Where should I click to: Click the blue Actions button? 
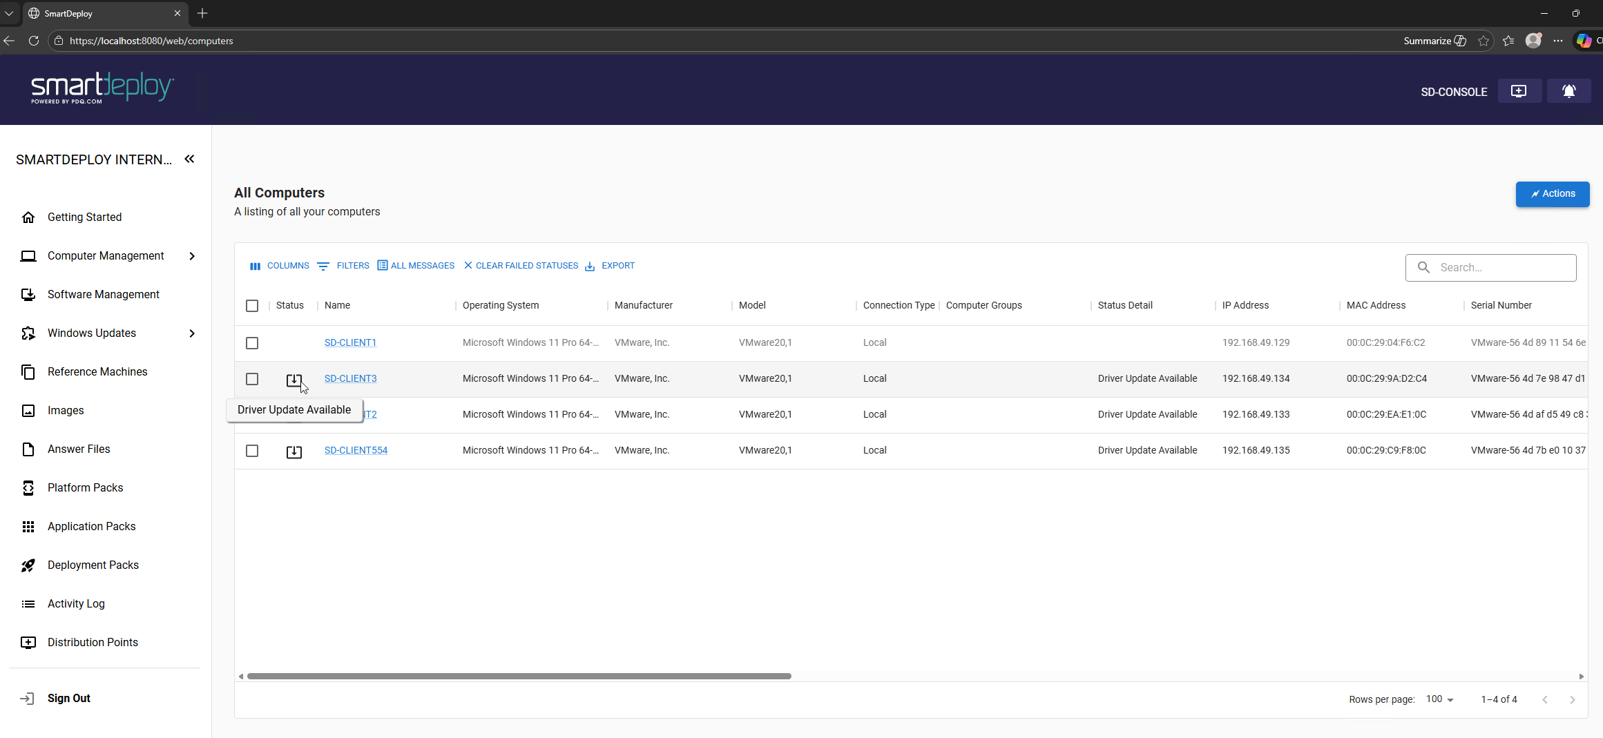1552,194
